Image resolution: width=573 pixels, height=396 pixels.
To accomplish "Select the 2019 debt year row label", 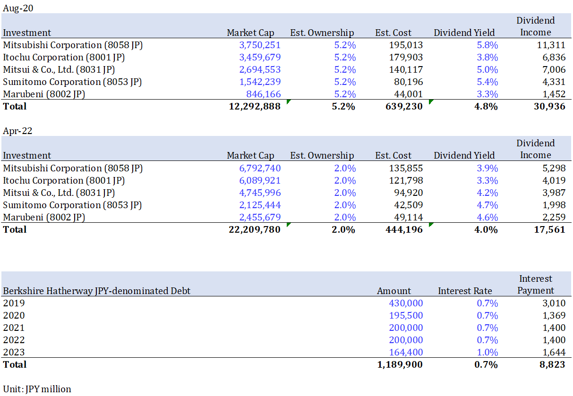I will tap(14, 303).
